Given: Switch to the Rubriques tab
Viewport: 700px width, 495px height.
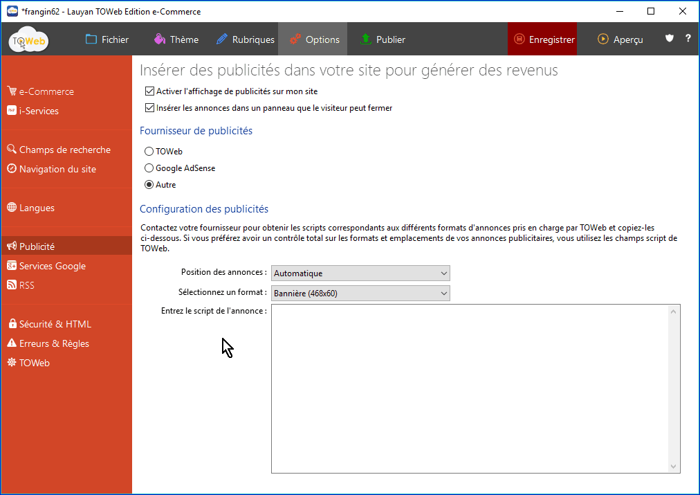Looking at the screenshot, I should (x=246, y=39).
